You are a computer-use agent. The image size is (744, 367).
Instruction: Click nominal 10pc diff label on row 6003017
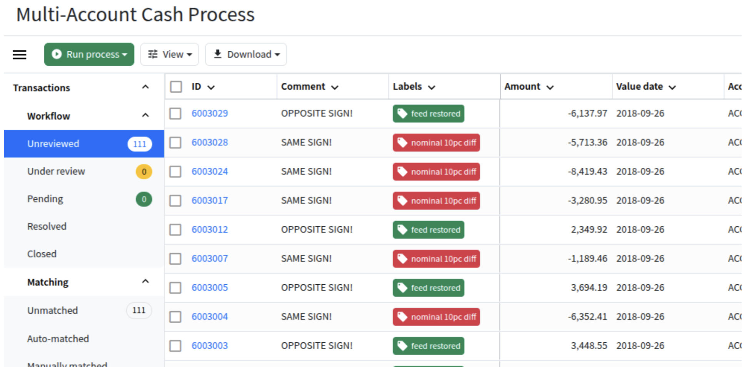point(436,201)
